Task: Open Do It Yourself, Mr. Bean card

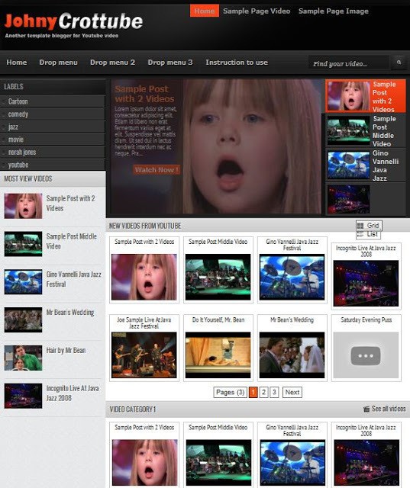Action: click(218, 348)
